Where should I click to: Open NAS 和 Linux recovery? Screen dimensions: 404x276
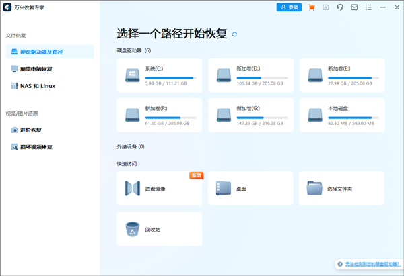pos(50,86)
